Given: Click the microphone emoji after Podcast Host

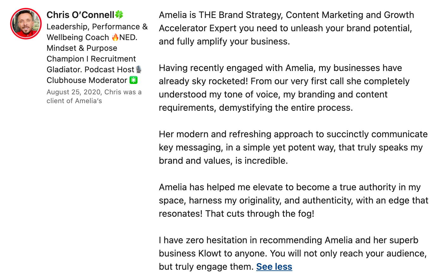Looking at the screenshot, I should coord(138,69).
